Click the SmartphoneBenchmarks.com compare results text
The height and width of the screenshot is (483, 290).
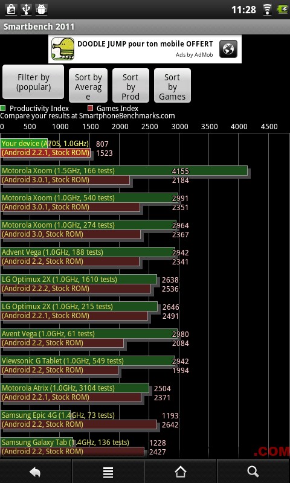point(88,116)
